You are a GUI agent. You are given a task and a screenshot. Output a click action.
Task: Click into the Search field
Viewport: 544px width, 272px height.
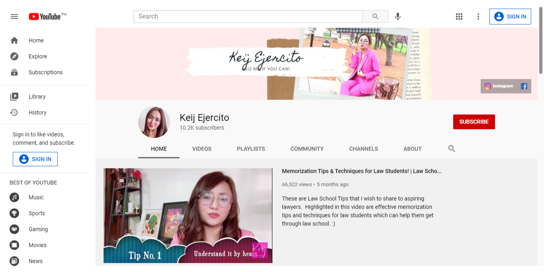(248, 16)
